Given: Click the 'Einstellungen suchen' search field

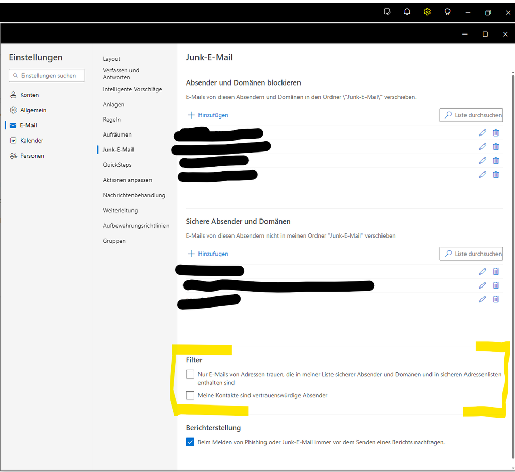Looking at the screenshot, I should click(x=46, y=76).
